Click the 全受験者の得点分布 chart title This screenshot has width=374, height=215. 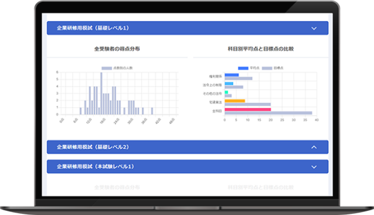pos(117,49)
